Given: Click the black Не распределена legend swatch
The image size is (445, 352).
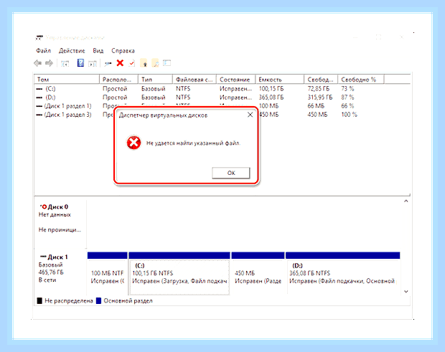Looking at the screenshot, I should [39, 300].
